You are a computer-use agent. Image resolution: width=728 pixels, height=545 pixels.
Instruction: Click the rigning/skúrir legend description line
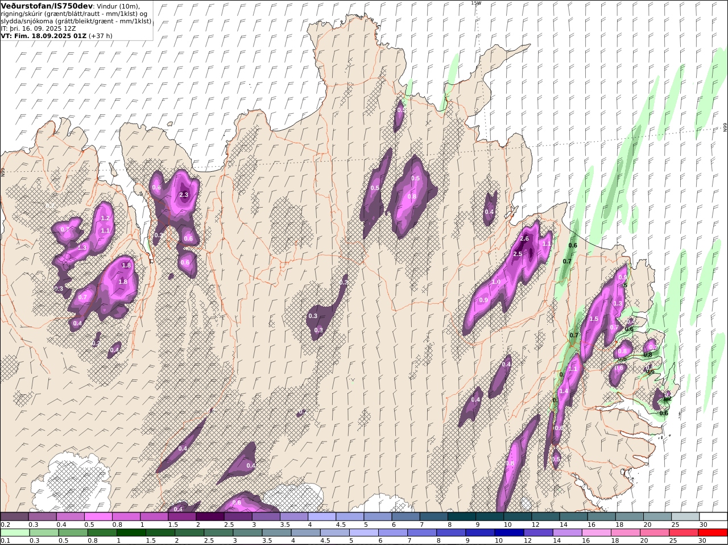[x=74, y=14]
